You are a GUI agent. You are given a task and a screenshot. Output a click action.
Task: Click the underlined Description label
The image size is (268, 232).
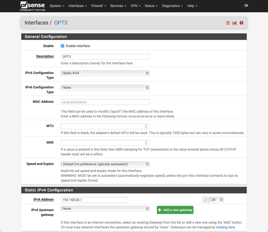pyautogui.click(x=45, y=56)
